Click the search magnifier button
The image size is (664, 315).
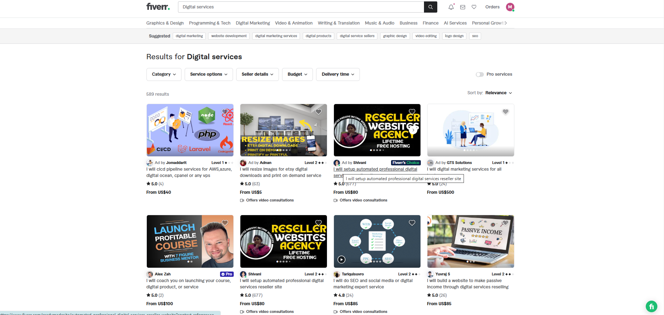[431, 7]
